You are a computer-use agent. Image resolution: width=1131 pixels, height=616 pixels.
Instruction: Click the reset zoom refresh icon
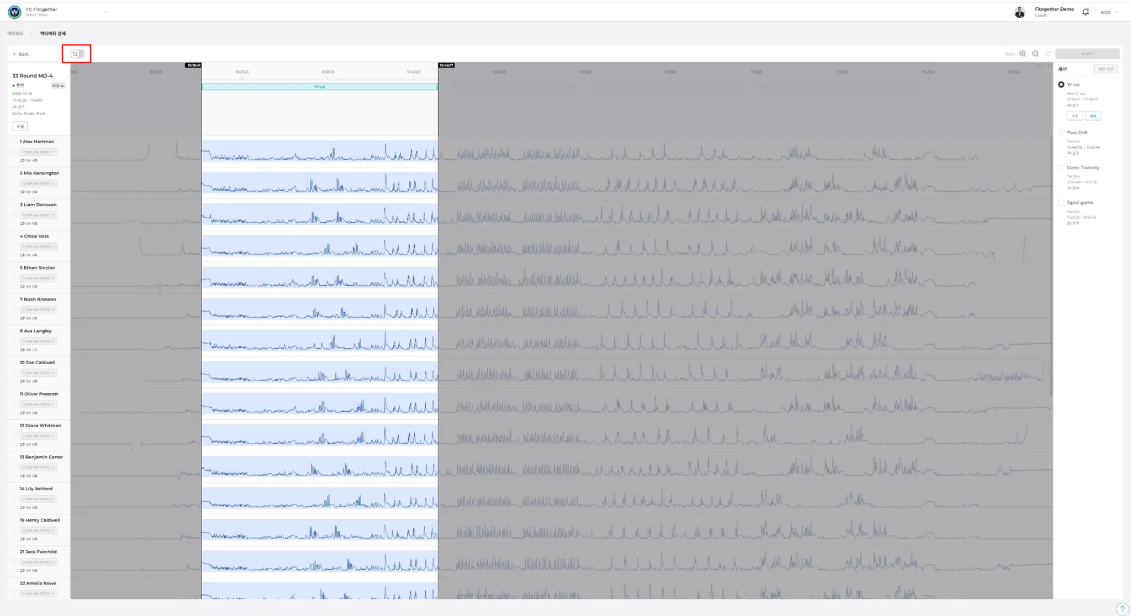tap(1048, 54)
